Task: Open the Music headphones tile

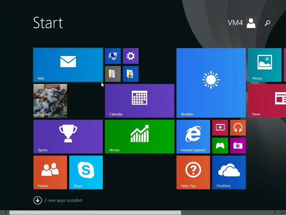Action: pyautogui.click(x=238, y=128)
